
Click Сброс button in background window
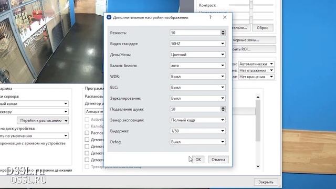click(x=262, y=28)
